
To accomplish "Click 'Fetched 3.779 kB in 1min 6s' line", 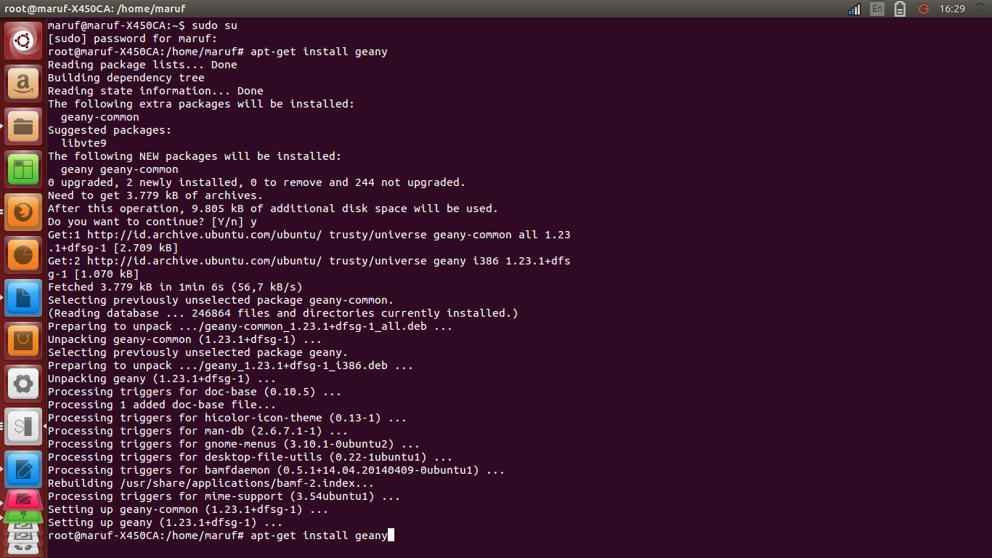I will click(175, 287).
